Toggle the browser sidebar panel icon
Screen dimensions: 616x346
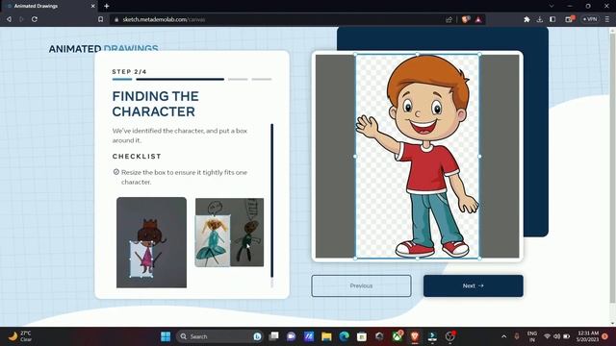coord(552,19)
